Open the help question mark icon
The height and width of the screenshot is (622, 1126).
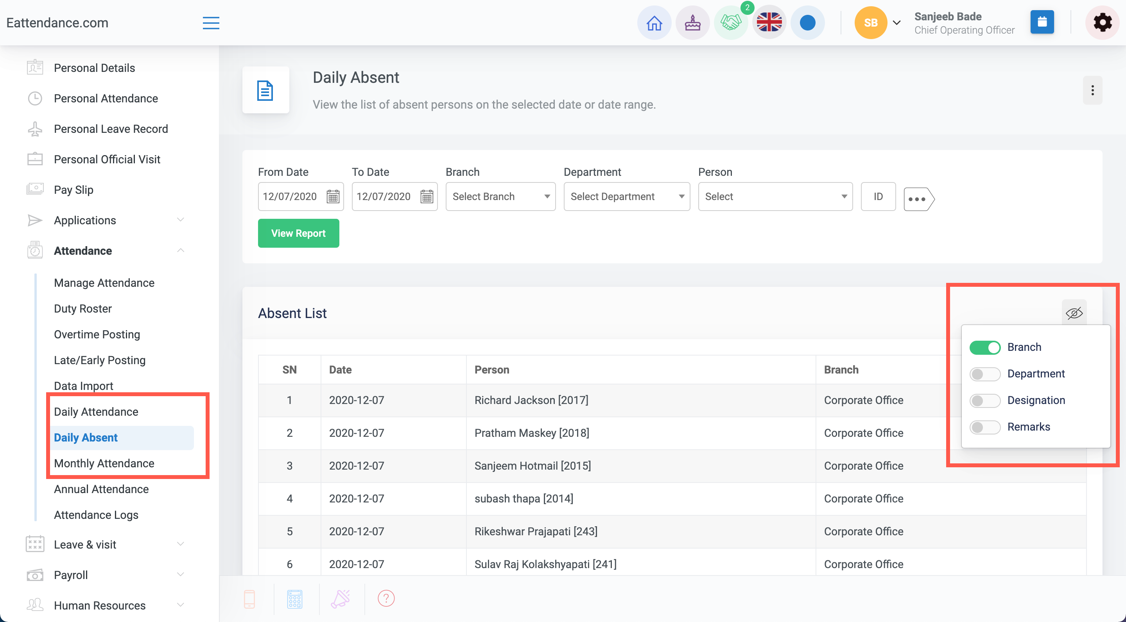(386, 598)
